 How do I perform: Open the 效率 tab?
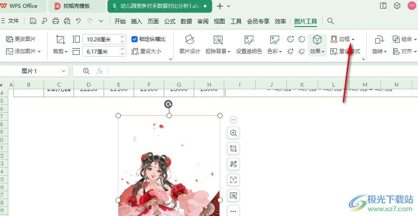[280, 21]
